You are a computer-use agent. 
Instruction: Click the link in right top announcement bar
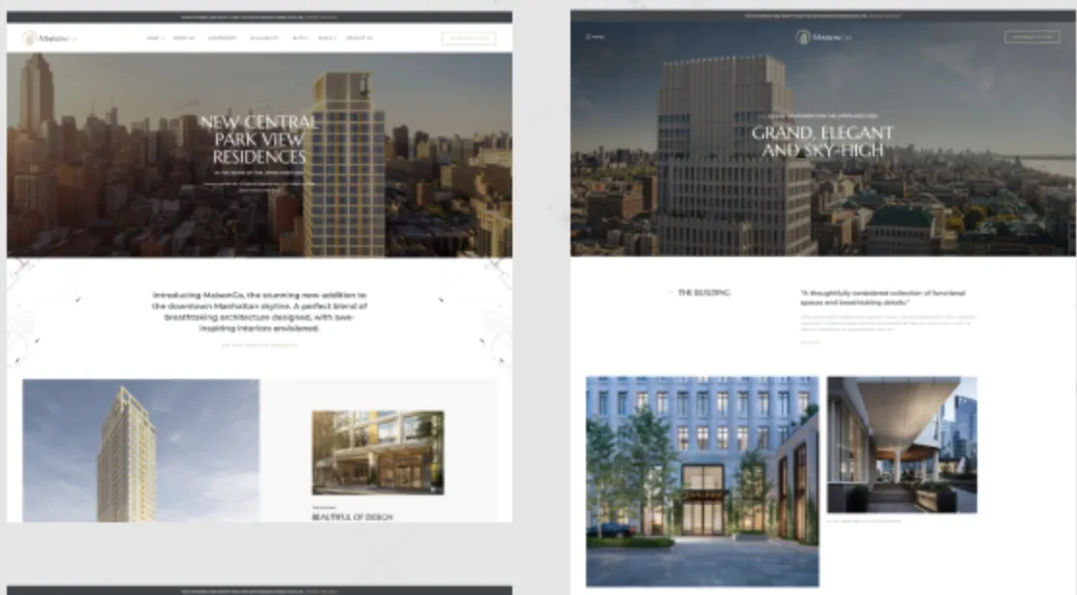pos(884,16)
